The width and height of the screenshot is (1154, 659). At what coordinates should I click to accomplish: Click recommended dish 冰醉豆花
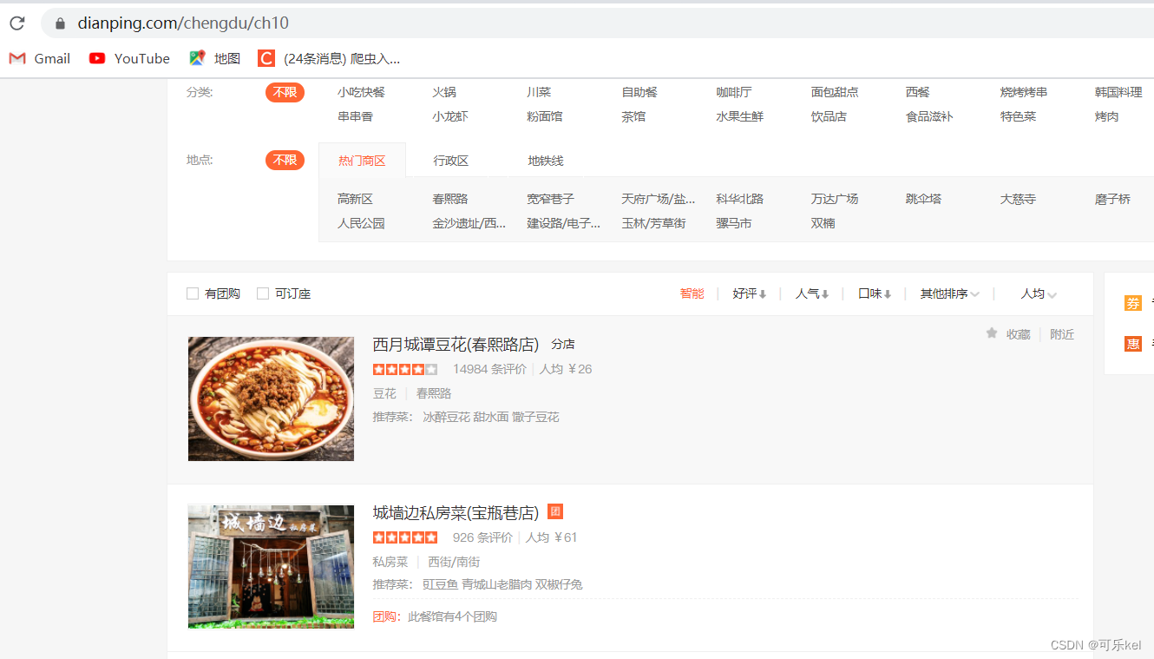446,417
